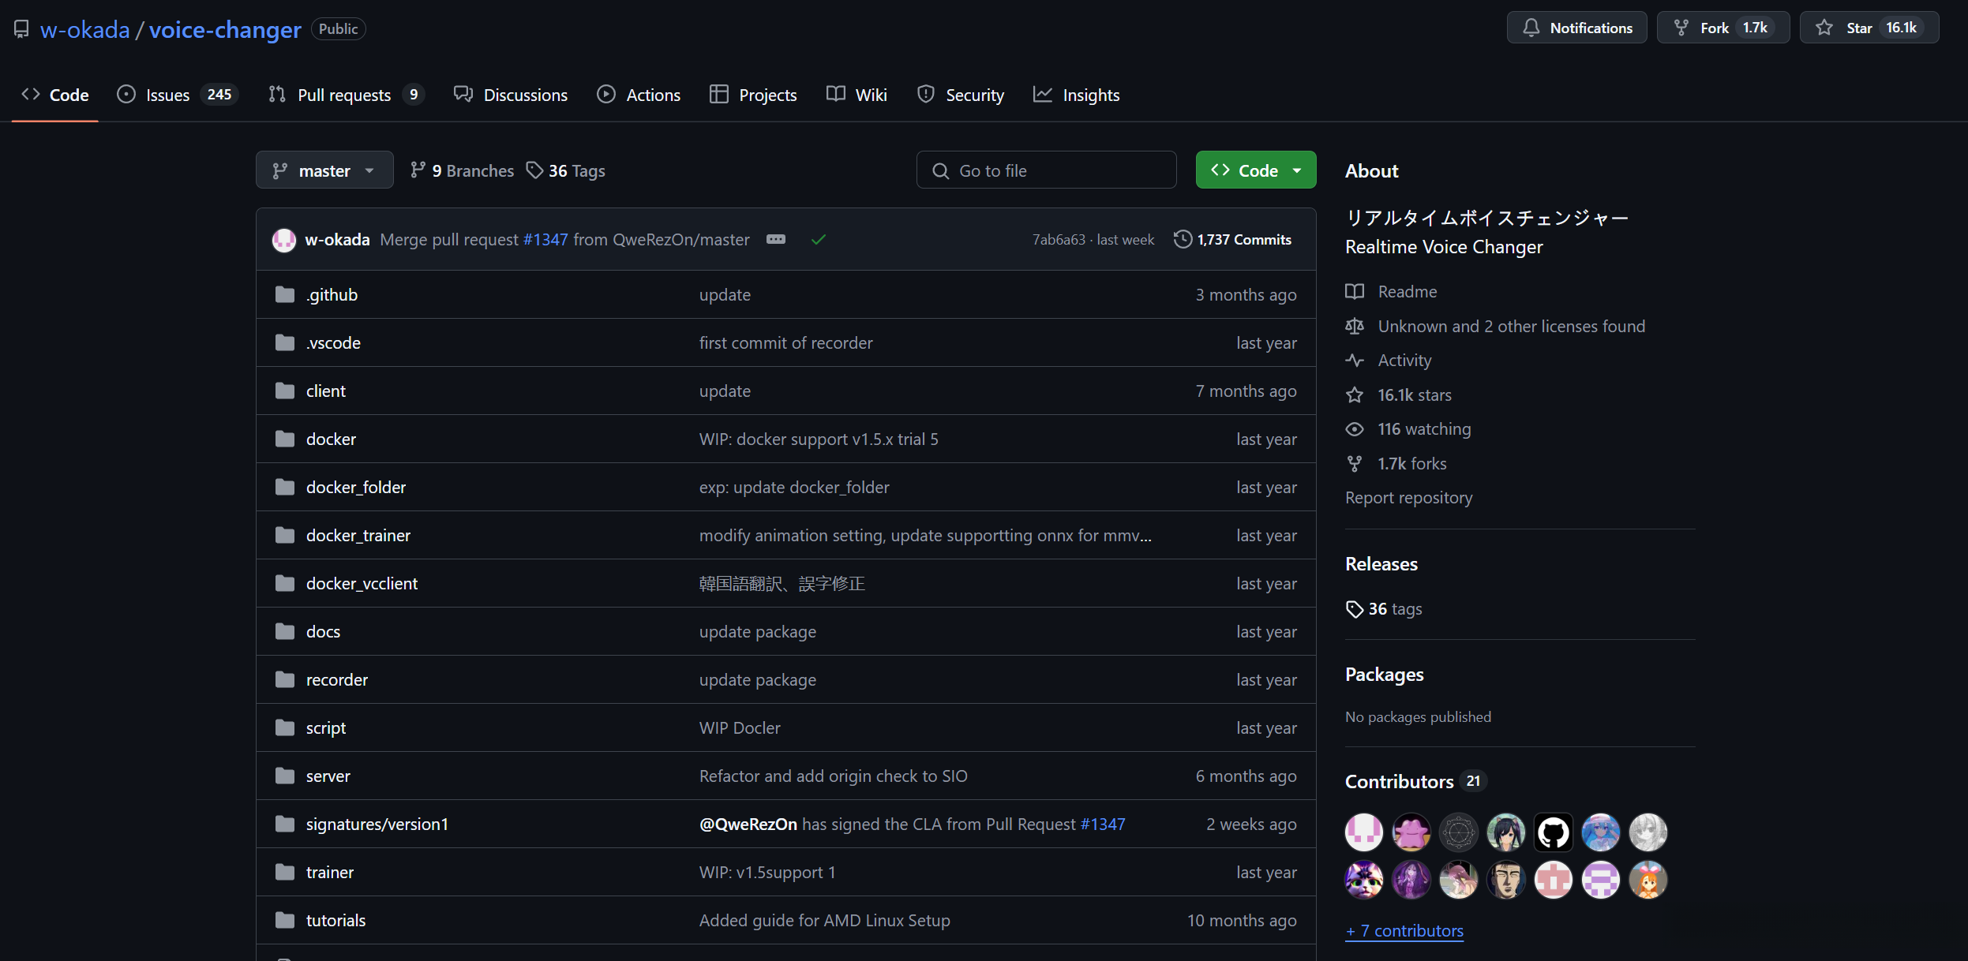Open commit history clock icon
The height and width of the screenshot is (961, 1968).
tap(1182, 239)
